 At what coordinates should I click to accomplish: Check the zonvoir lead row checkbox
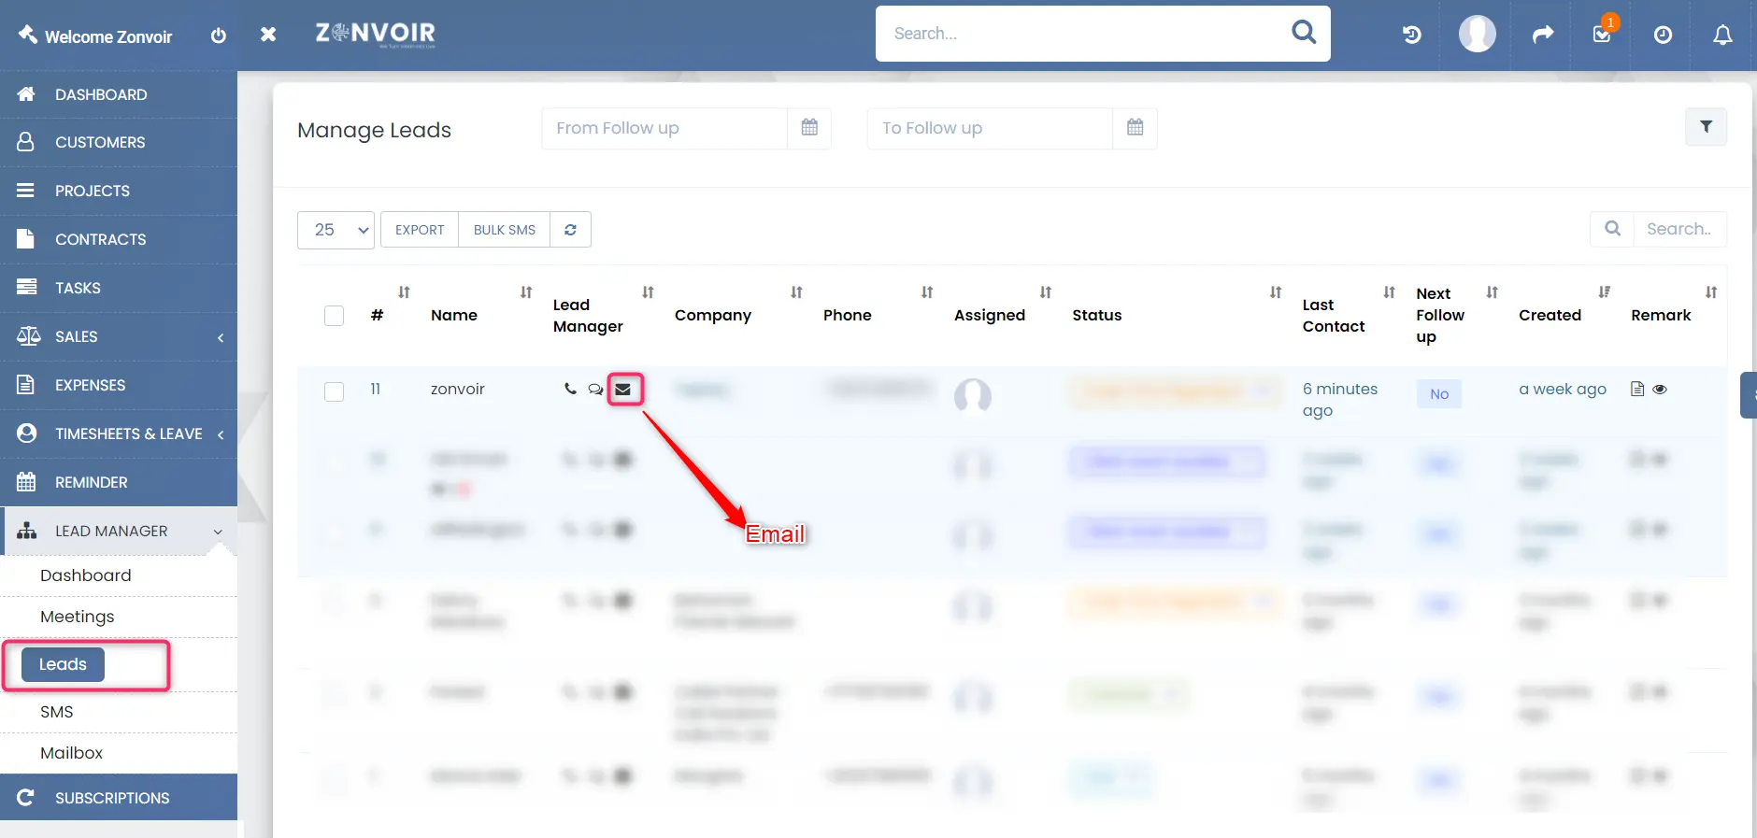click(x=334, y=391)
